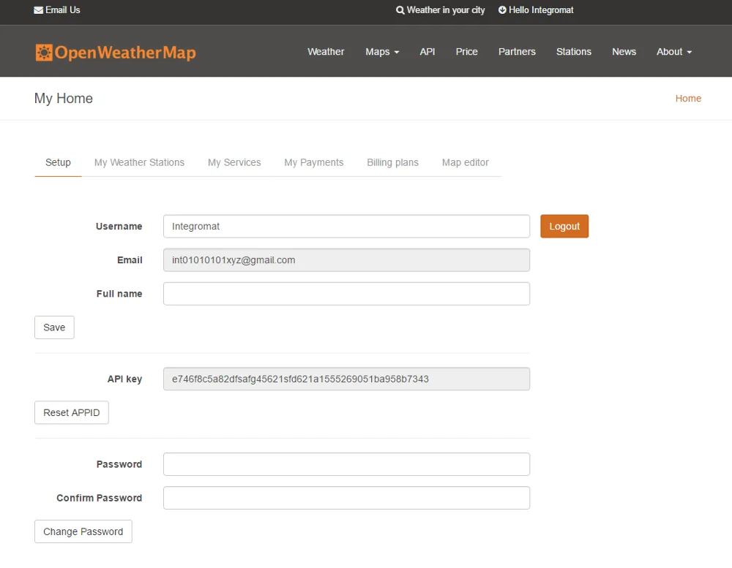Open Weather in your city search
The width and height of the screenshot is (732, 568).
point(440,10)
